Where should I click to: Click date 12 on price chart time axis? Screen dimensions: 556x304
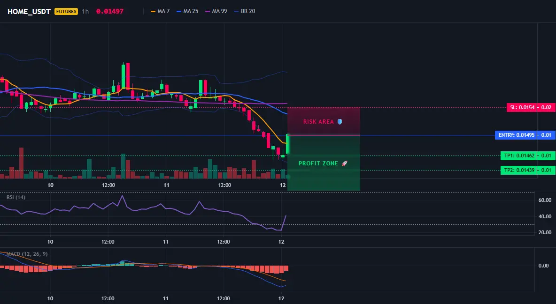283,185
